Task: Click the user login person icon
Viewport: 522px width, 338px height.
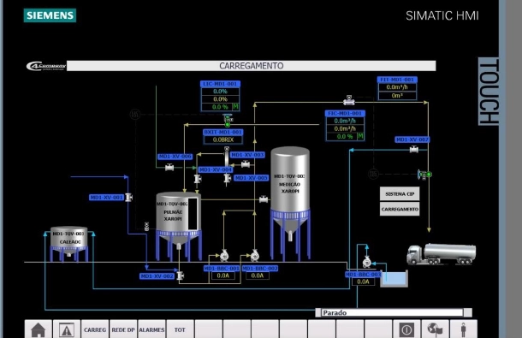Action: coord(463,329)
